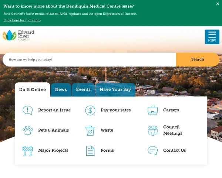Click the road barrier Major Projects icon

coord(28,151)
